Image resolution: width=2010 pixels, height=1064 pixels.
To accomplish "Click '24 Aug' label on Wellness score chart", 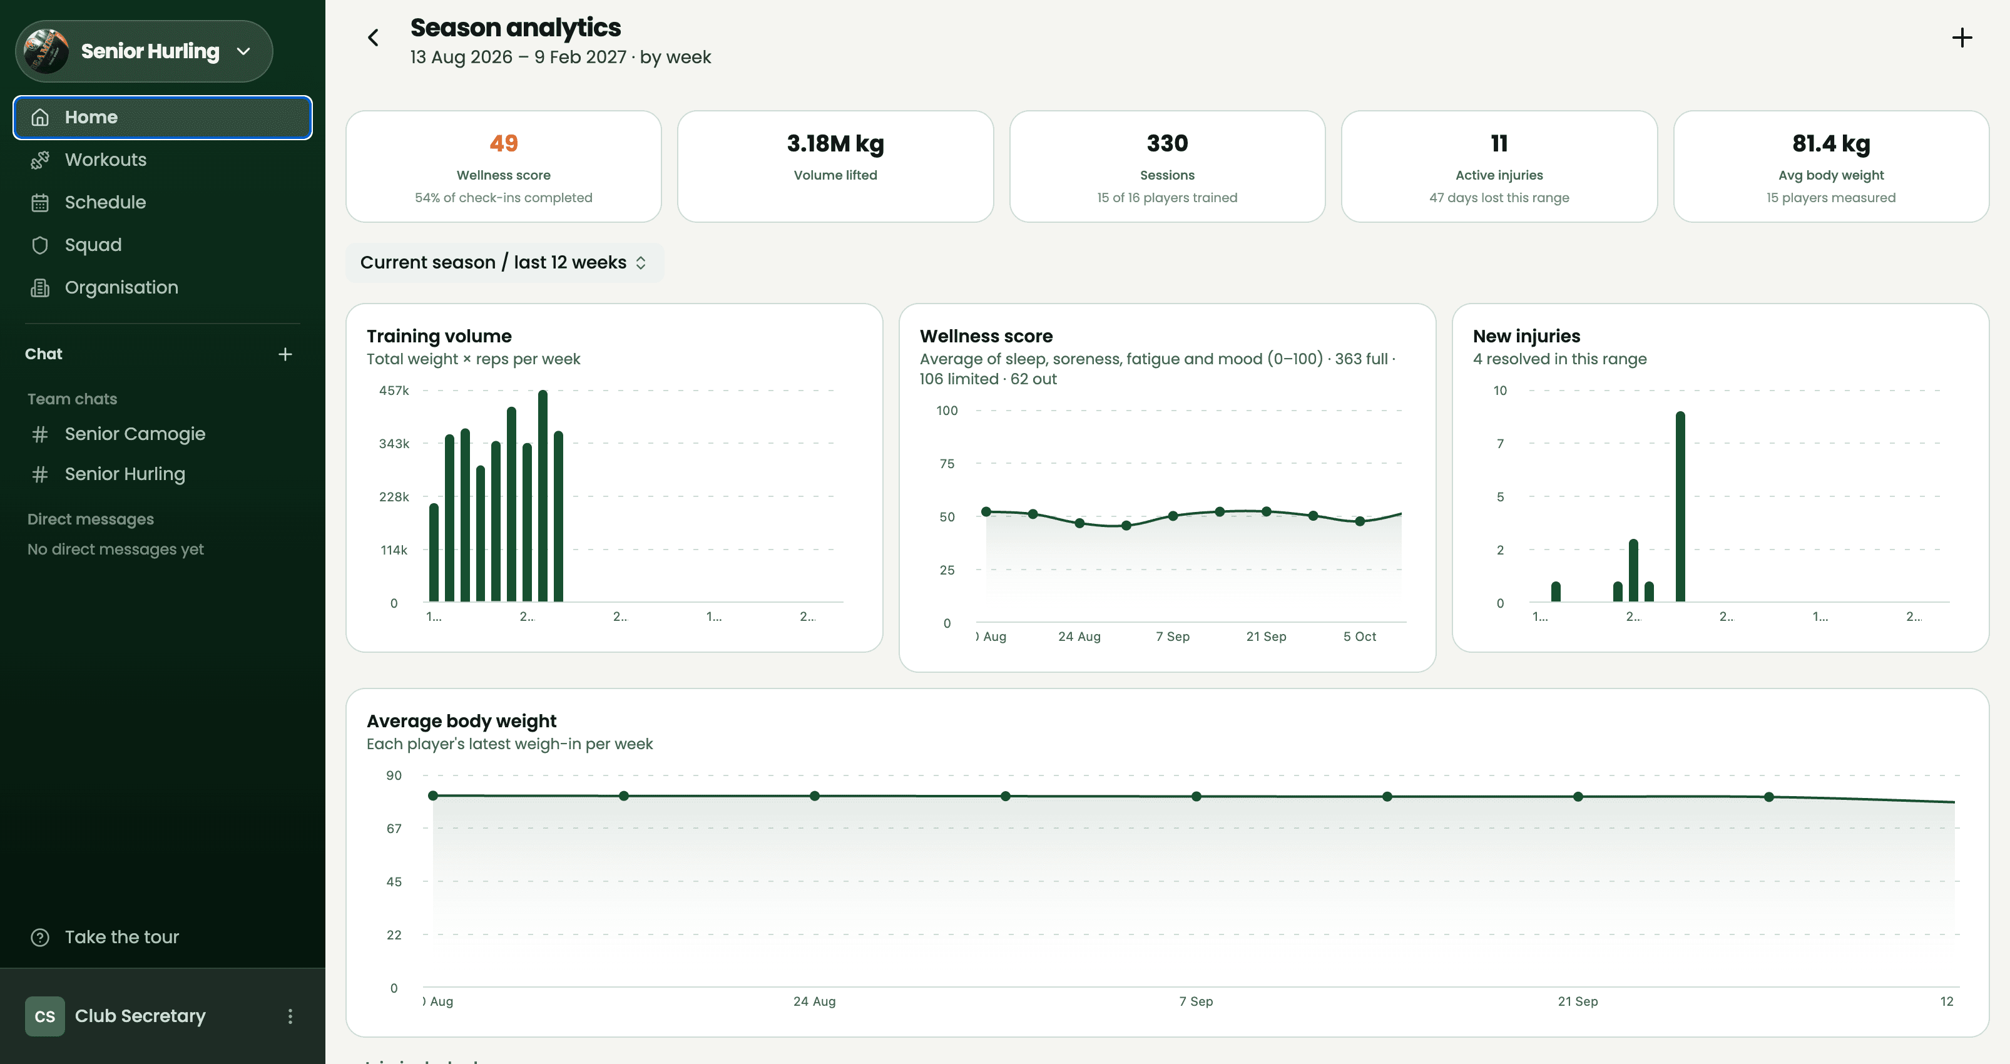I will click(1079, 637).
